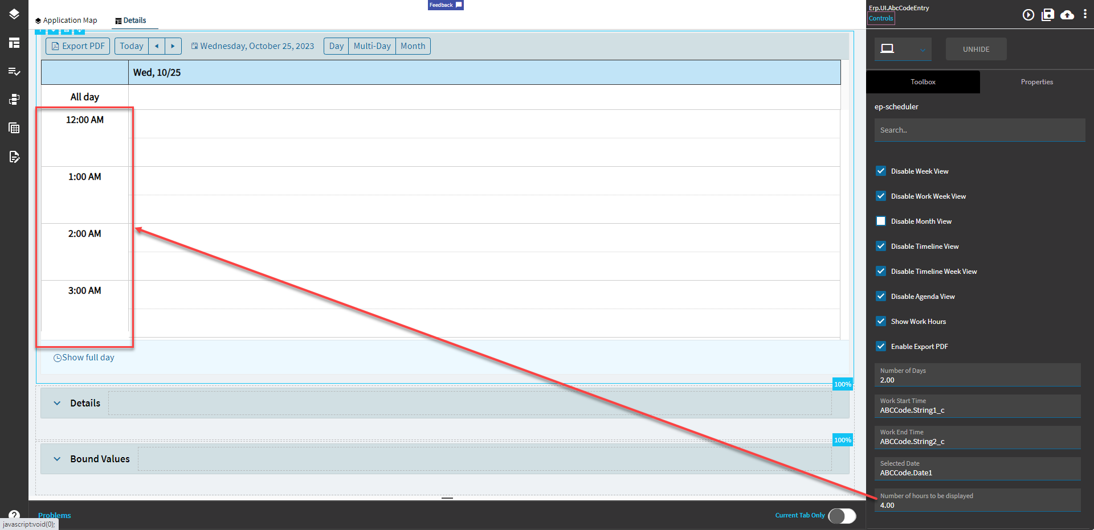Click the 100% badge above Details panel
This screenshot has height=530, width=1094.
point(843,384)
